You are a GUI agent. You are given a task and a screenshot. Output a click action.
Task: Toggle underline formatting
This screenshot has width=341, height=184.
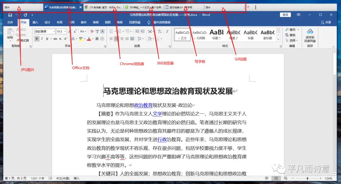click(x=47, y=38)
